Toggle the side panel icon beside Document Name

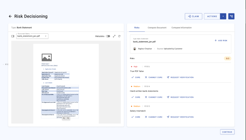[13, 36]
